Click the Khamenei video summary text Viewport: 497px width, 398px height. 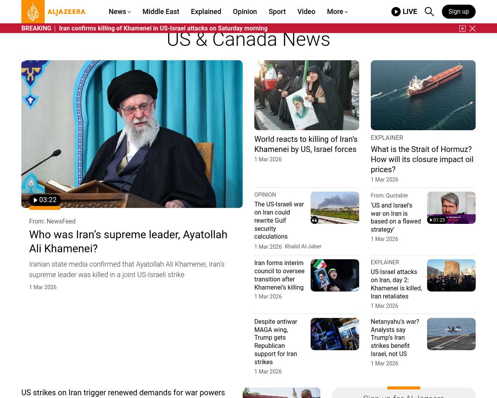point(127,269)
